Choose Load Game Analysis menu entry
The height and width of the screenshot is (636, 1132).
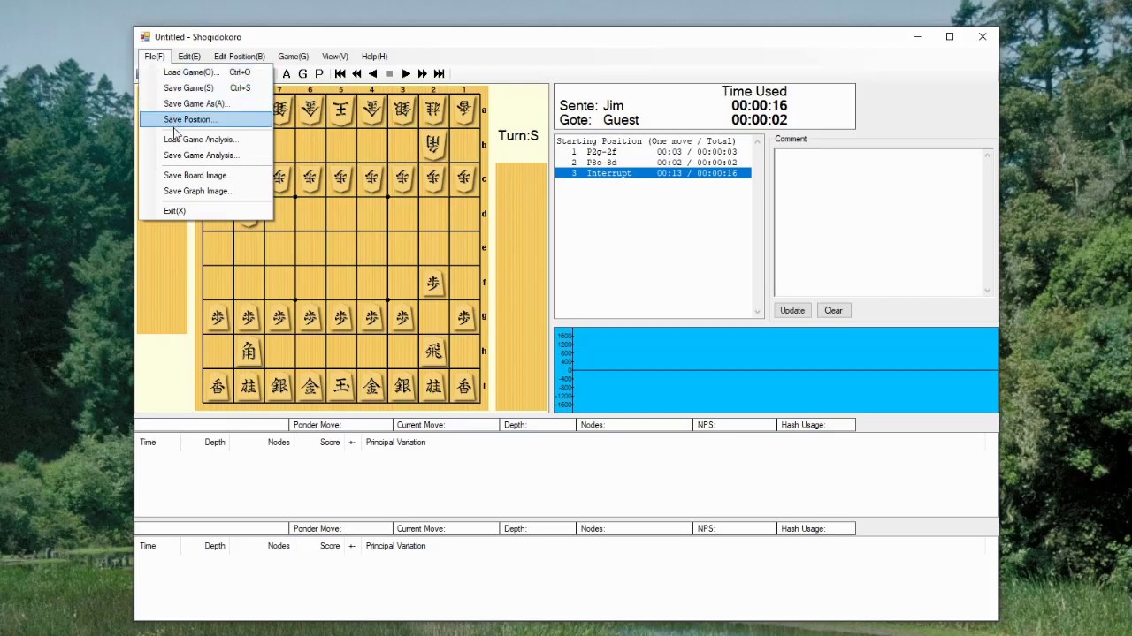(x=206, y=140)
